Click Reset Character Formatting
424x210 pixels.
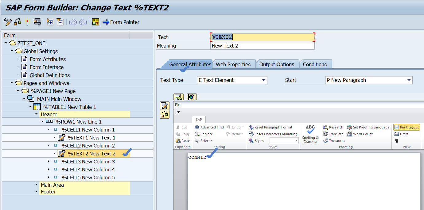pos(273,134)
